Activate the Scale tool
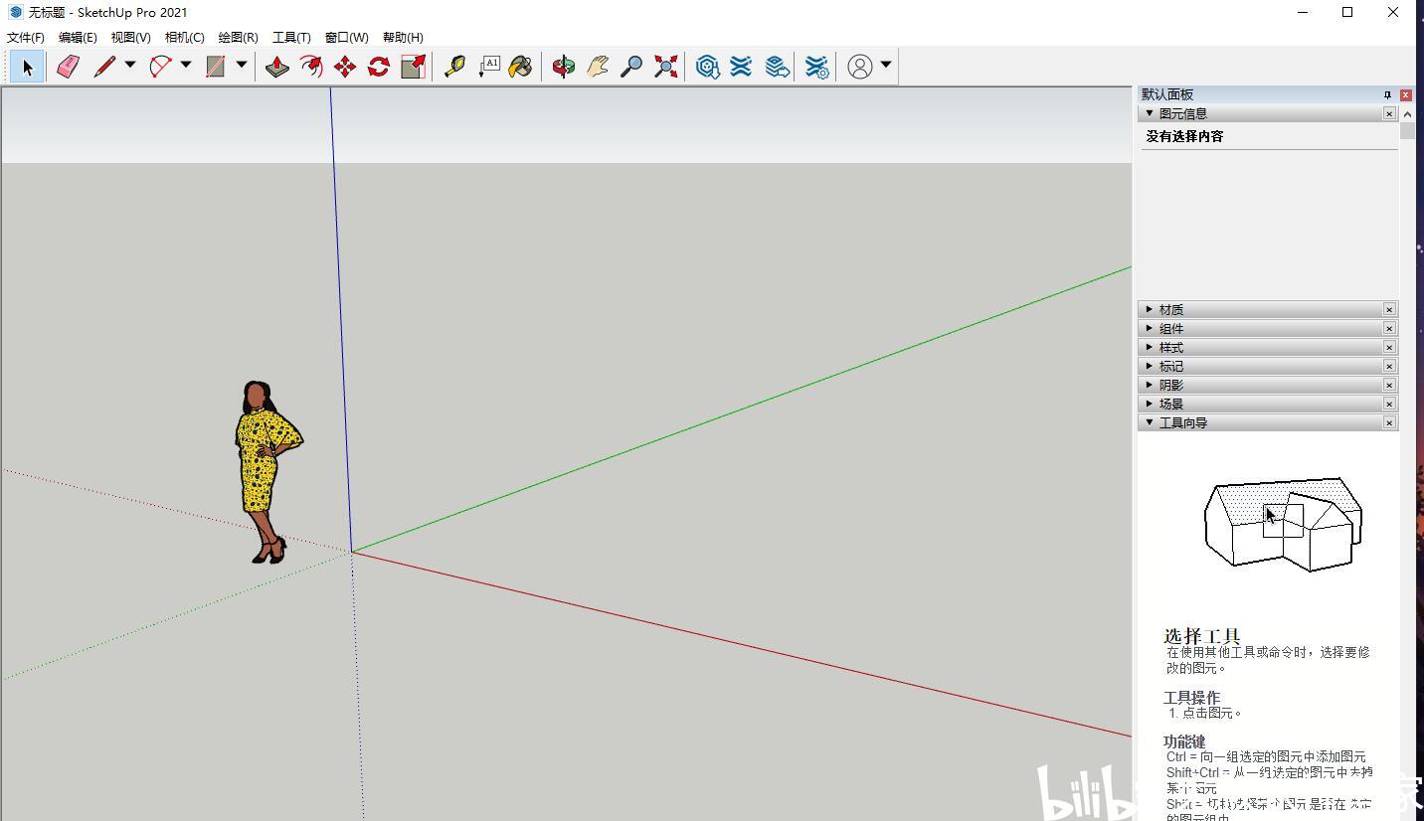The image size is (1424, 821). click(413, 67)
